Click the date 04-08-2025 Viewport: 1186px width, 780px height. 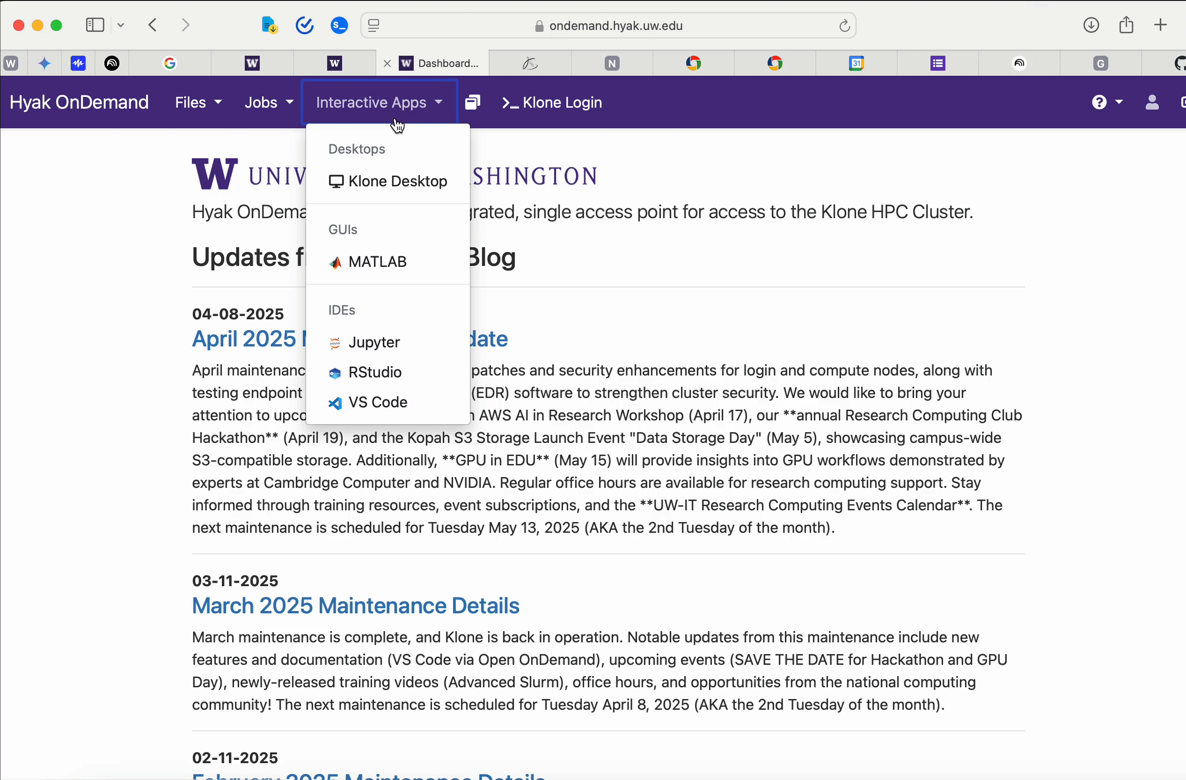click(x=238, y=314)
